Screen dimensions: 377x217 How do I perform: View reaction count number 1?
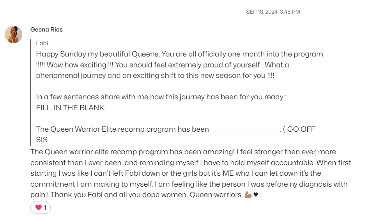[45, 208]
